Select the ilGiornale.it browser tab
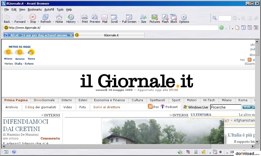The width and height of the screenshot is (261, 156). pyautogui.click(x=109, y=35)
